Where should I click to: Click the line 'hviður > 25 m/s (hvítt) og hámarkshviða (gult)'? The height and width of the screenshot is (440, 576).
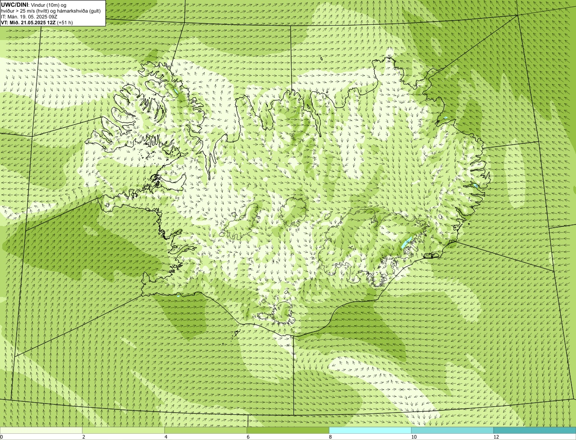tap(51, 10)
